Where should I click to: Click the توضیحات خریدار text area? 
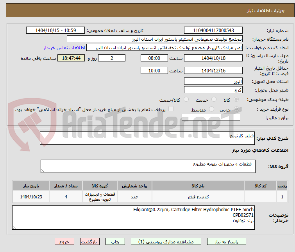133,218
